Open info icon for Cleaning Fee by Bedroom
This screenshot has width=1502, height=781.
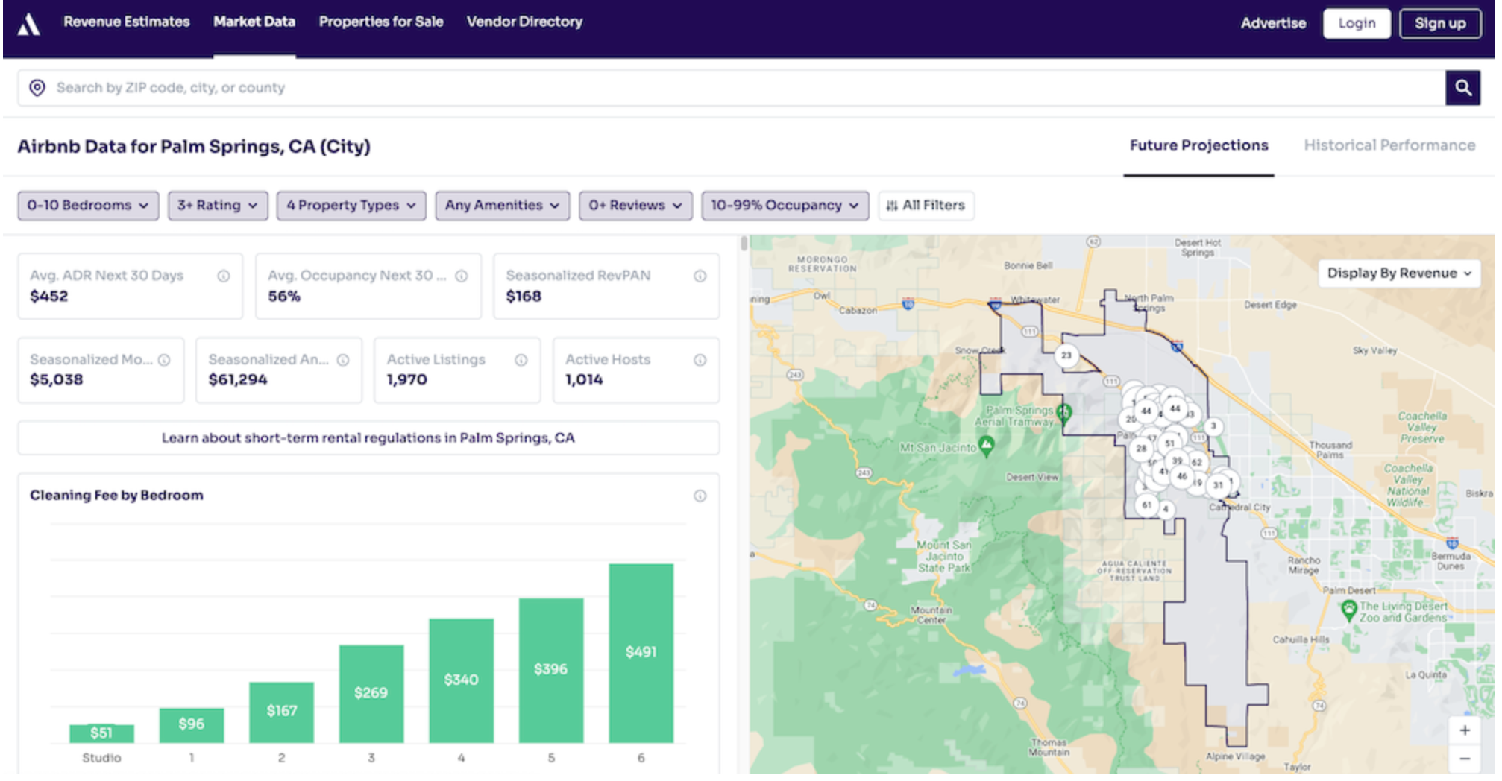700,496
